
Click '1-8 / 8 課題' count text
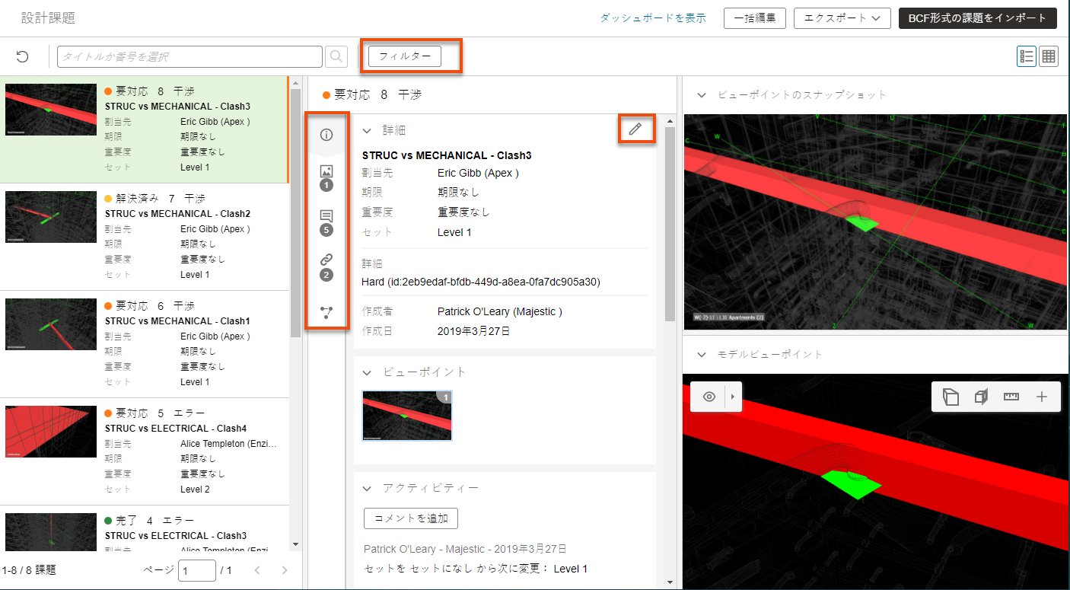pyautogui.click(x=29, y=570)
